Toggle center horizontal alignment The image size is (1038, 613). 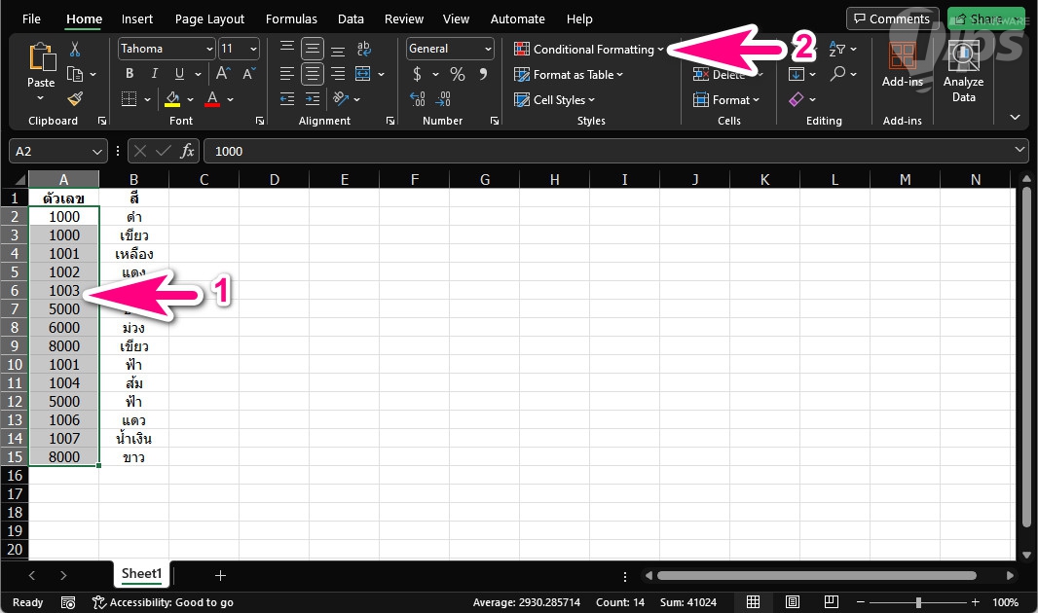(313, 73)
